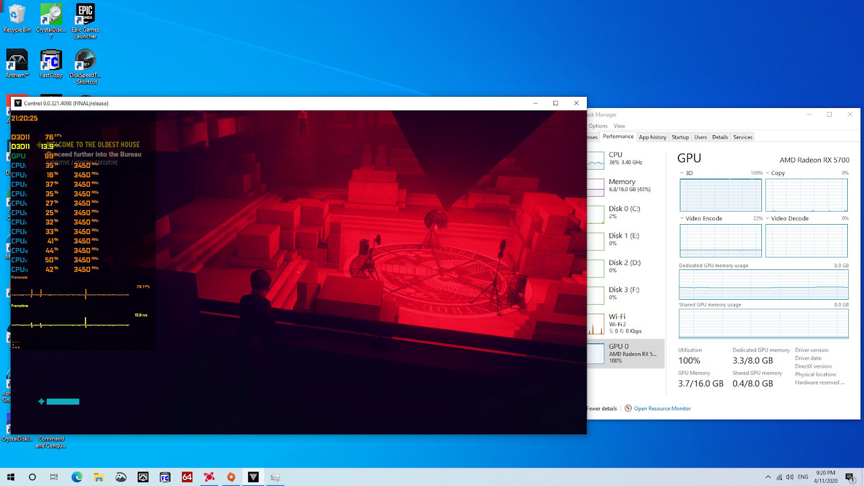Select Disk 1 (E:) in the sidebar

[x=626, y=240]
